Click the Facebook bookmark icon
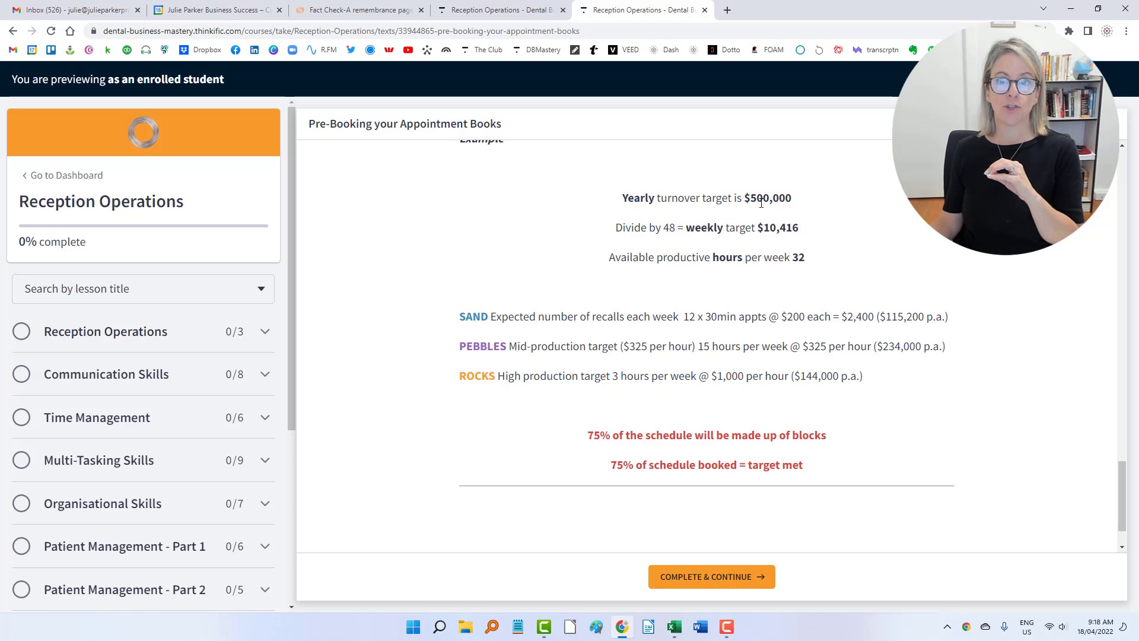 click(x=236, y=50)
